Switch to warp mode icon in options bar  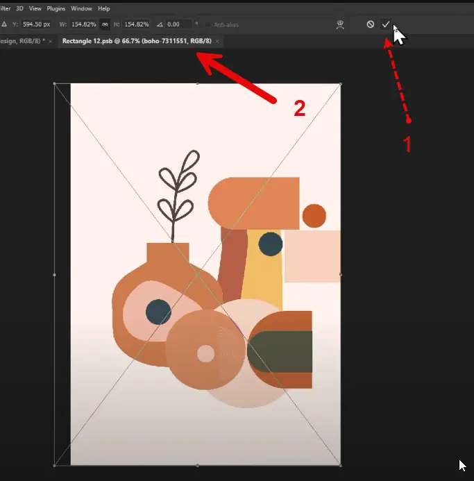pos(340,24)
